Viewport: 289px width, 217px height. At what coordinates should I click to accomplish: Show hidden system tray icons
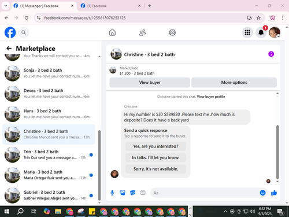(x=225, y=212)
